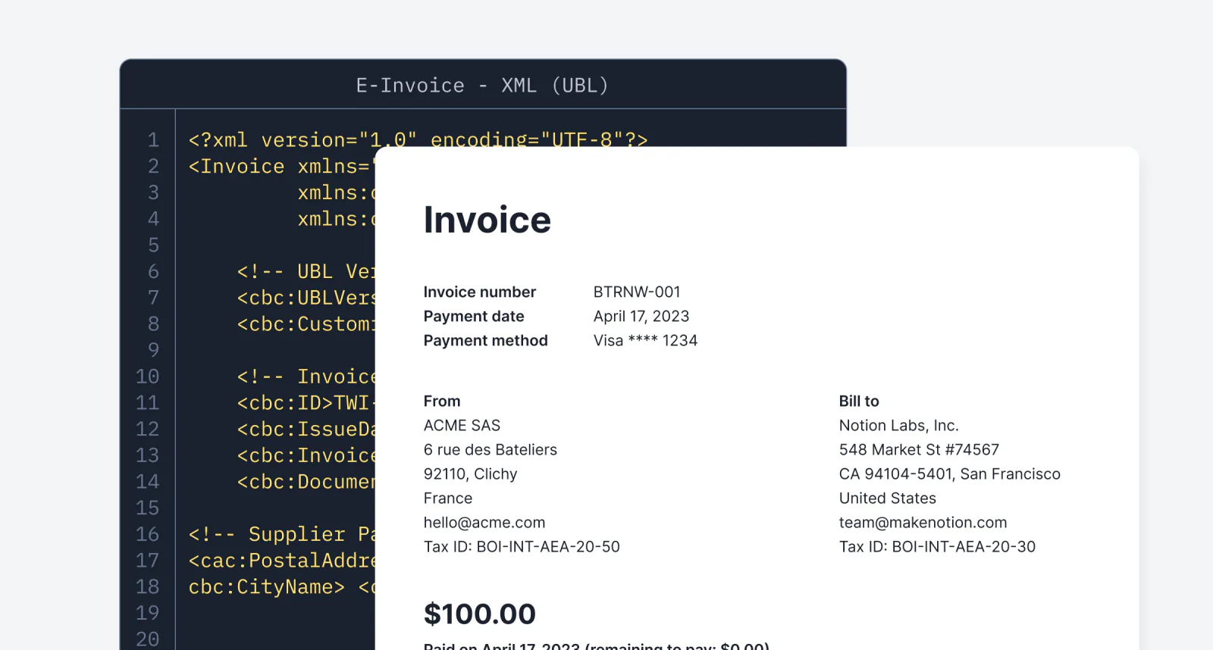
Task: Click the 'Payment method' label
Action: pos(485,341)
